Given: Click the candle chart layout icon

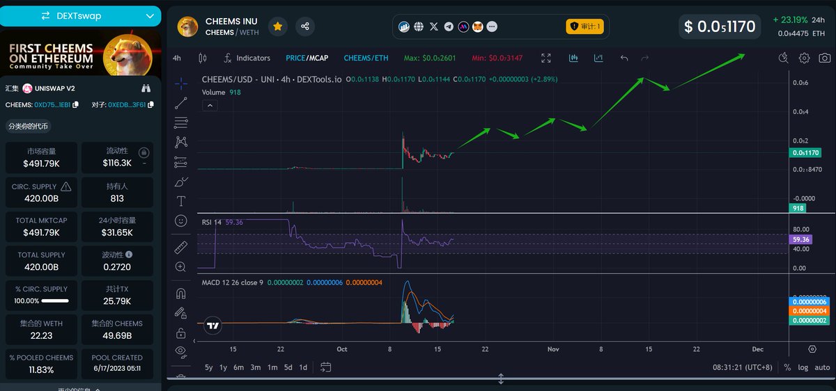Looking at the screenshot, I should (573, 58).
